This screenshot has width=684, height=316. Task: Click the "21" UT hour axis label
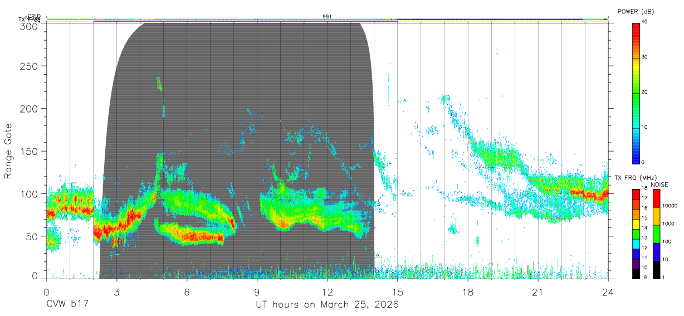[538, 292]
